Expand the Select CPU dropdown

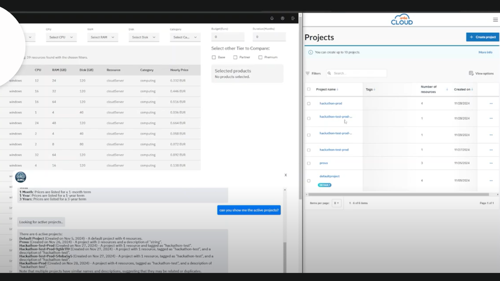pos(60,37)
